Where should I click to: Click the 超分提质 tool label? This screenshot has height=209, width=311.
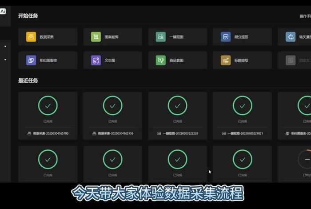(241, 37)
